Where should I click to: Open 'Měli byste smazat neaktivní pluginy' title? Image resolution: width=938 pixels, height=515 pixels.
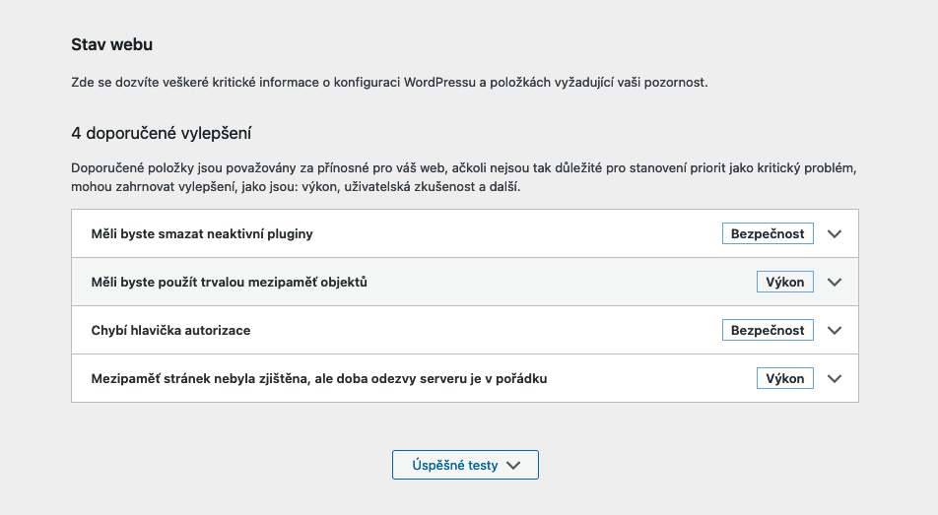click(202, 234)
